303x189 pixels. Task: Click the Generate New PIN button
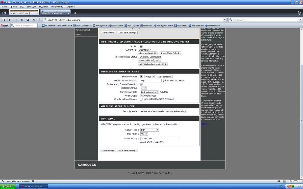click(148, 53)
